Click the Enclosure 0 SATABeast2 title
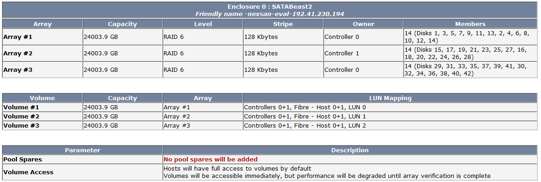Image resolution: width=541 pixels, height=182 pixels. [270, 7]
